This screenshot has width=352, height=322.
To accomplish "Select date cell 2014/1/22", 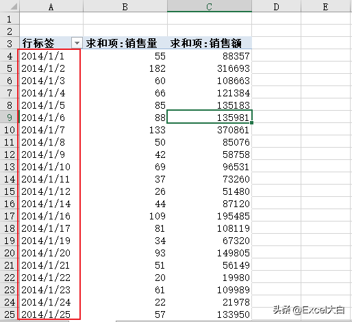I will tap(51, 278).
